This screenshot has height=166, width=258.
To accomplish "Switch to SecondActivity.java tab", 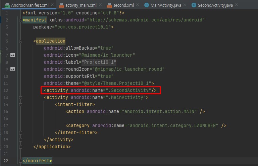I will [215, 5].
